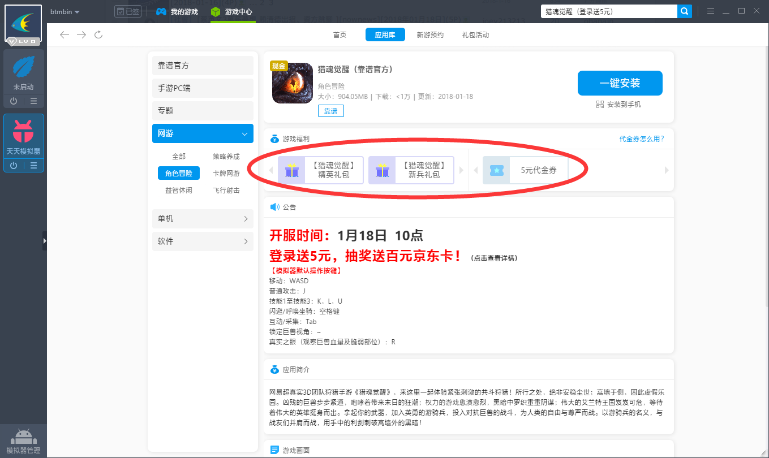The image size is (769, 458).
Task: Claim the 新兵礼包 gift pack
Action: 411,170
